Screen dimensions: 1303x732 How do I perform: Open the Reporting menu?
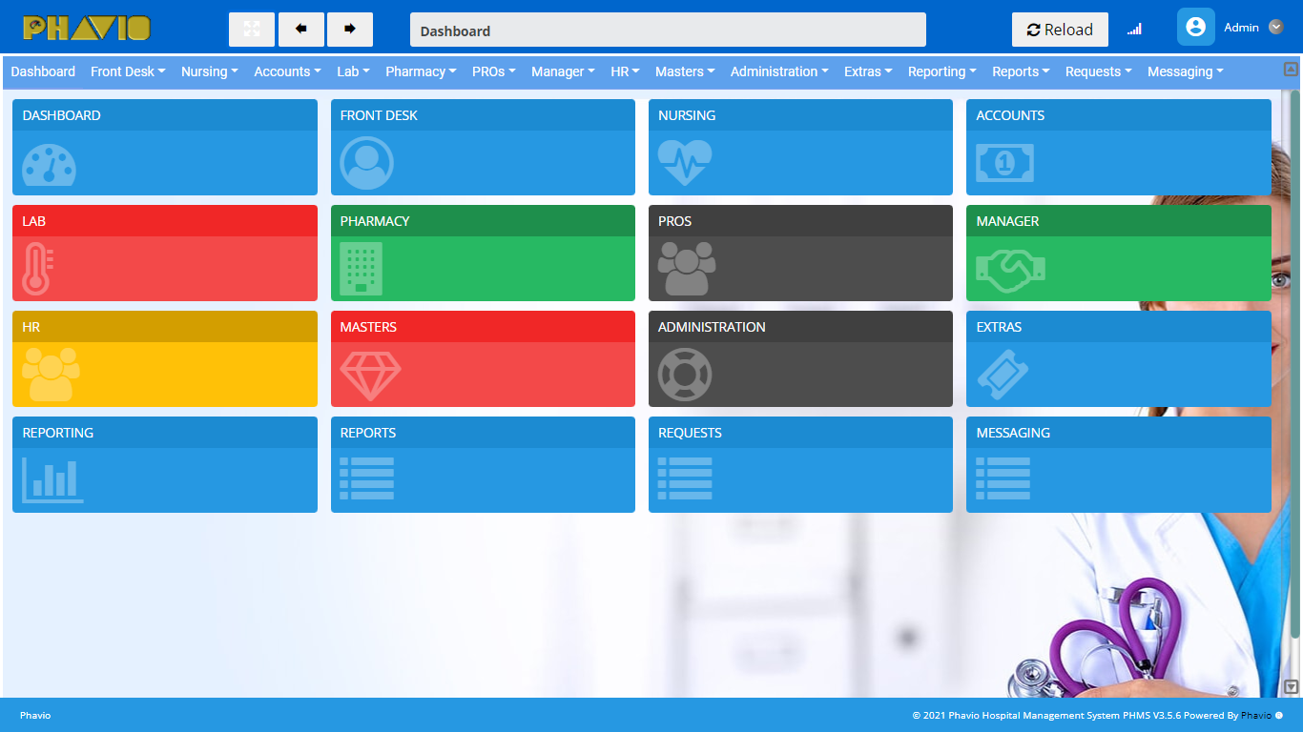click(x=942, y=71)
